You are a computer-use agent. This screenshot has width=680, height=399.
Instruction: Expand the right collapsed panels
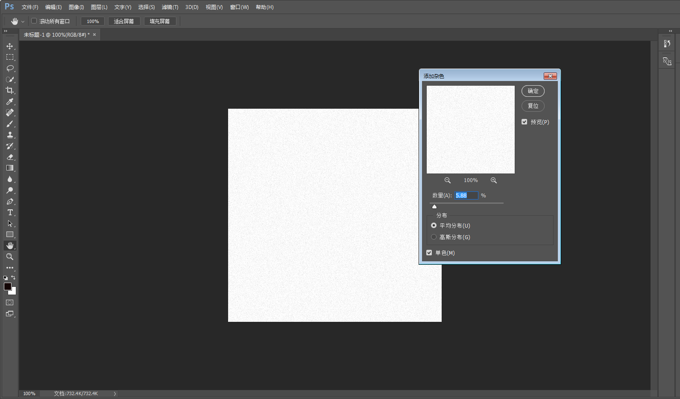tap(671, 31)
